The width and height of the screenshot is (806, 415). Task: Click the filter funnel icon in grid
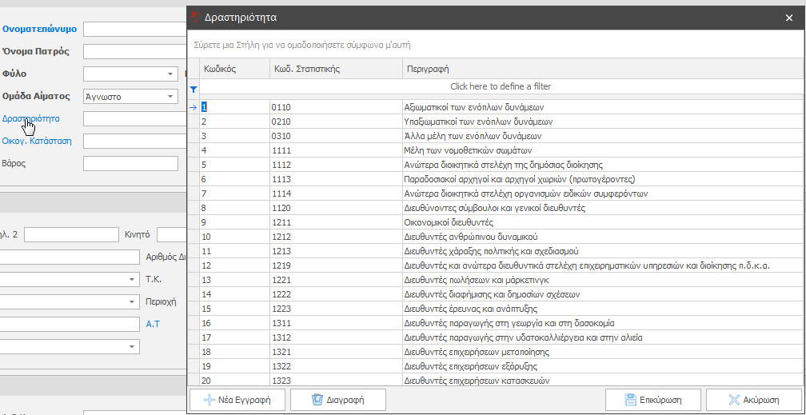click(193, 90)
